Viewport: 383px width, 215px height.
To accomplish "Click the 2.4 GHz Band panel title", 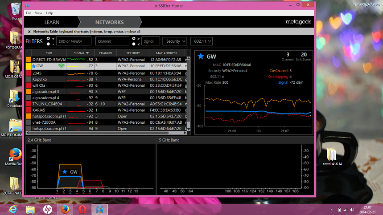I will point(40,140).
